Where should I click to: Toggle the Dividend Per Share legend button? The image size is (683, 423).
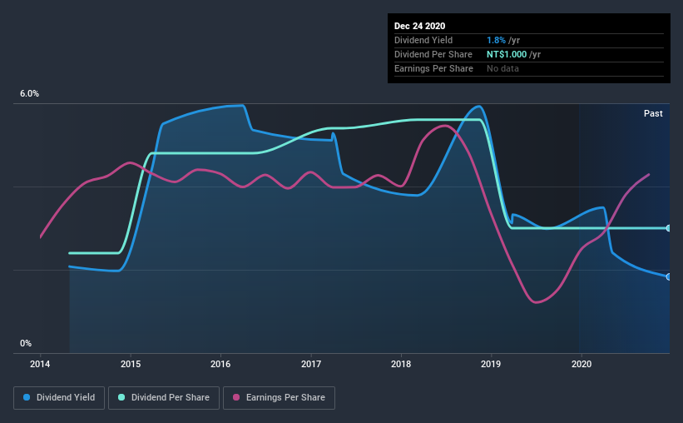click(164, 398)
